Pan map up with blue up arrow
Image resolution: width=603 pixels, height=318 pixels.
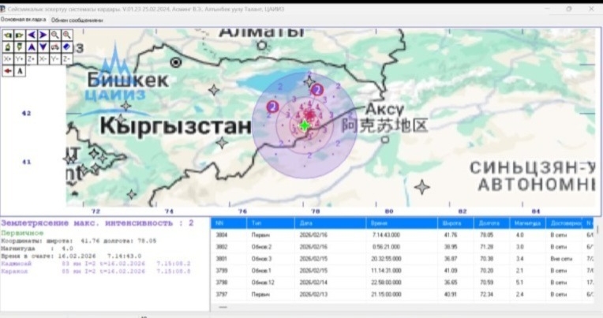[x=32, y=47]
